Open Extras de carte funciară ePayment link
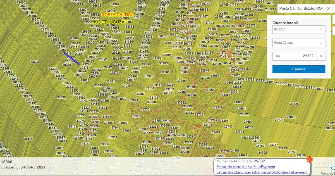335x176 pixels. [246, 167]
